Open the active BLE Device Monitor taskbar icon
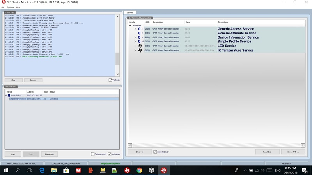312x175 pixels. pos(163,170)
